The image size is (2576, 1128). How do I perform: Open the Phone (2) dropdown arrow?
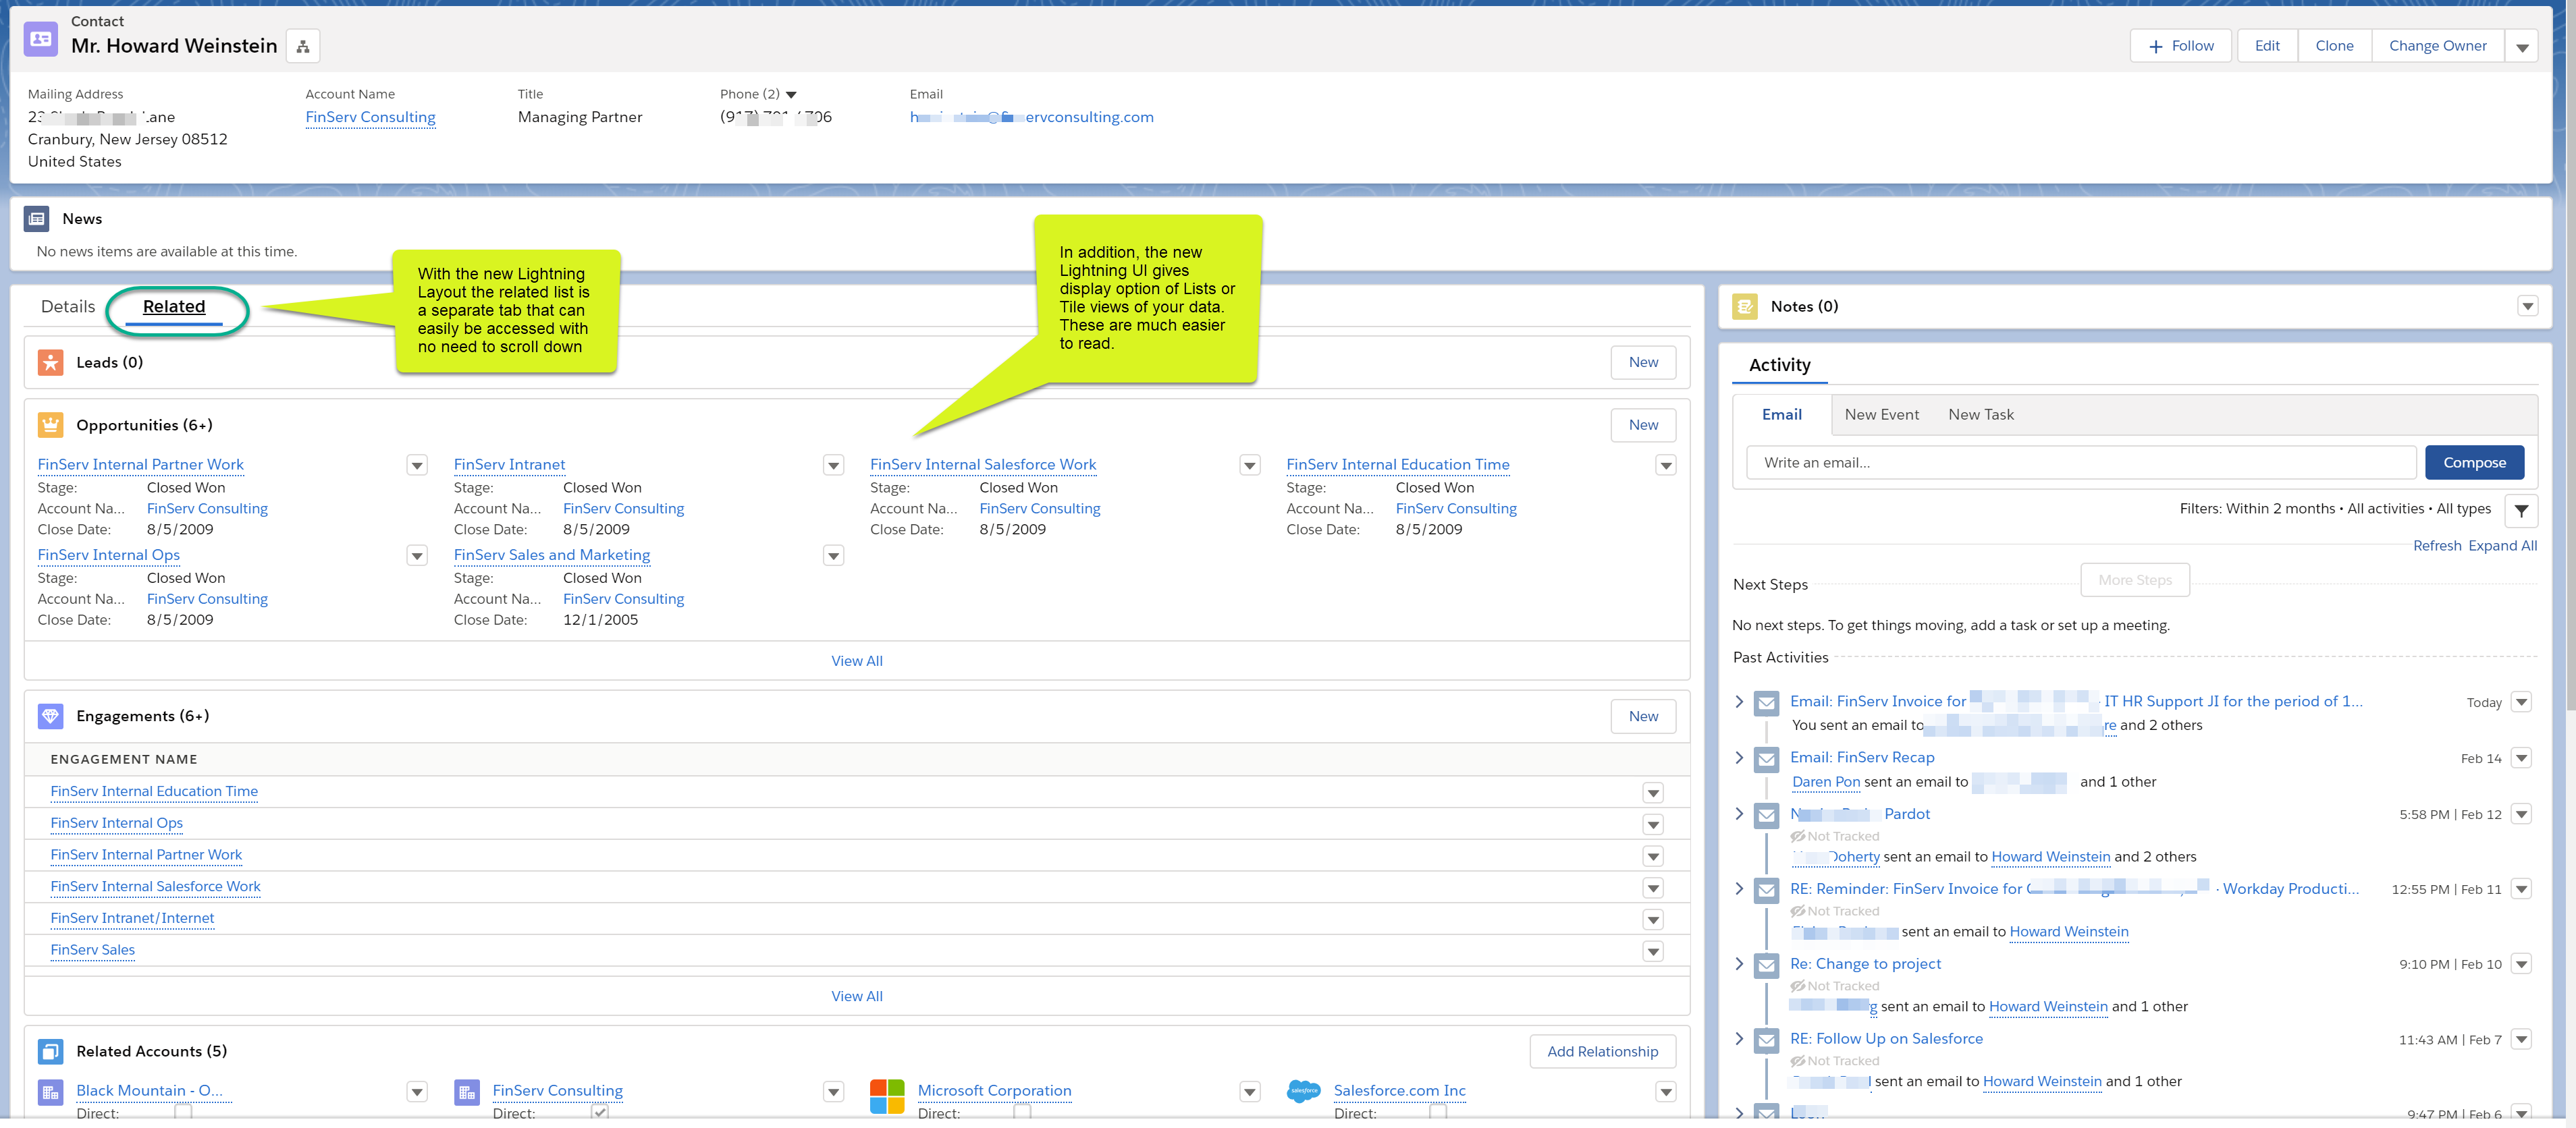[x=791, y=95]
